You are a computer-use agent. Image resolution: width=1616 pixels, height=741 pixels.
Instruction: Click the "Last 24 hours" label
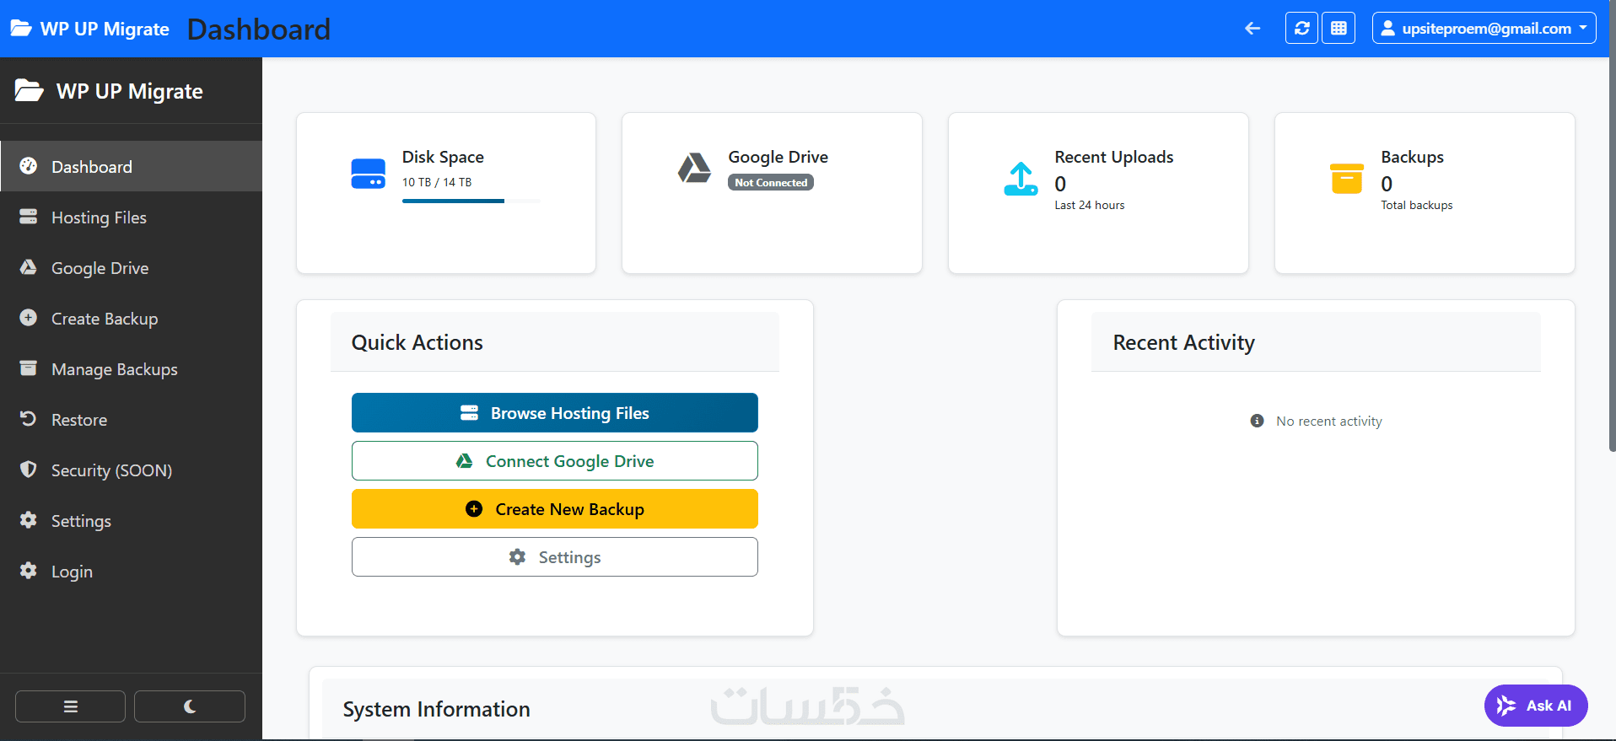point(1090,205)
